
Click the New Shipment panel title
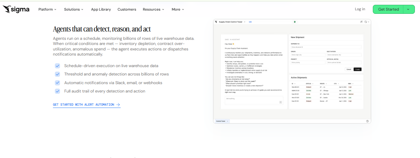click(297, 37)
